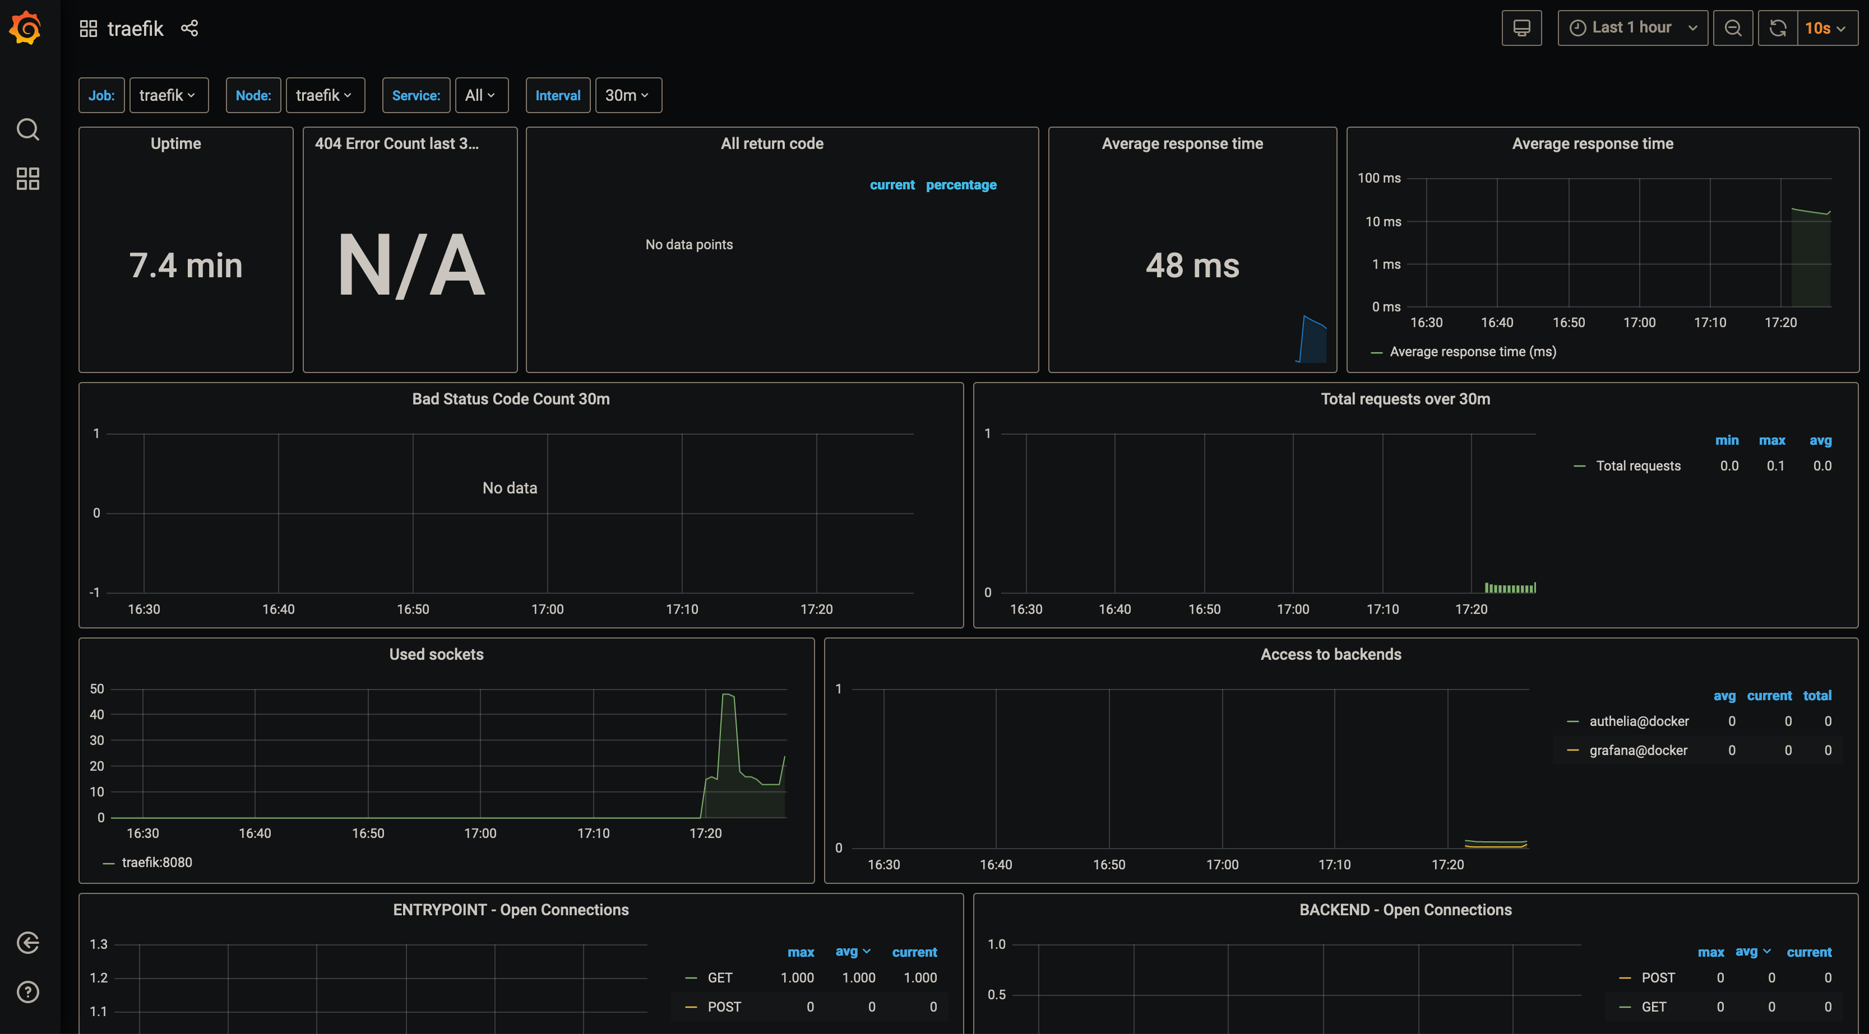Open the Access to backends panel title

click(1331, 654)
